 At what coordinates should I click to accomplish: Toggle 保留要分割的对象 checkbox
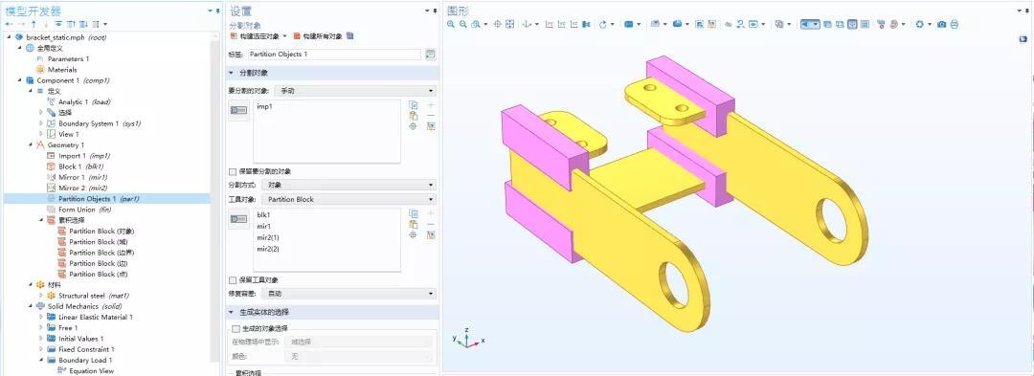coord(232,172)
